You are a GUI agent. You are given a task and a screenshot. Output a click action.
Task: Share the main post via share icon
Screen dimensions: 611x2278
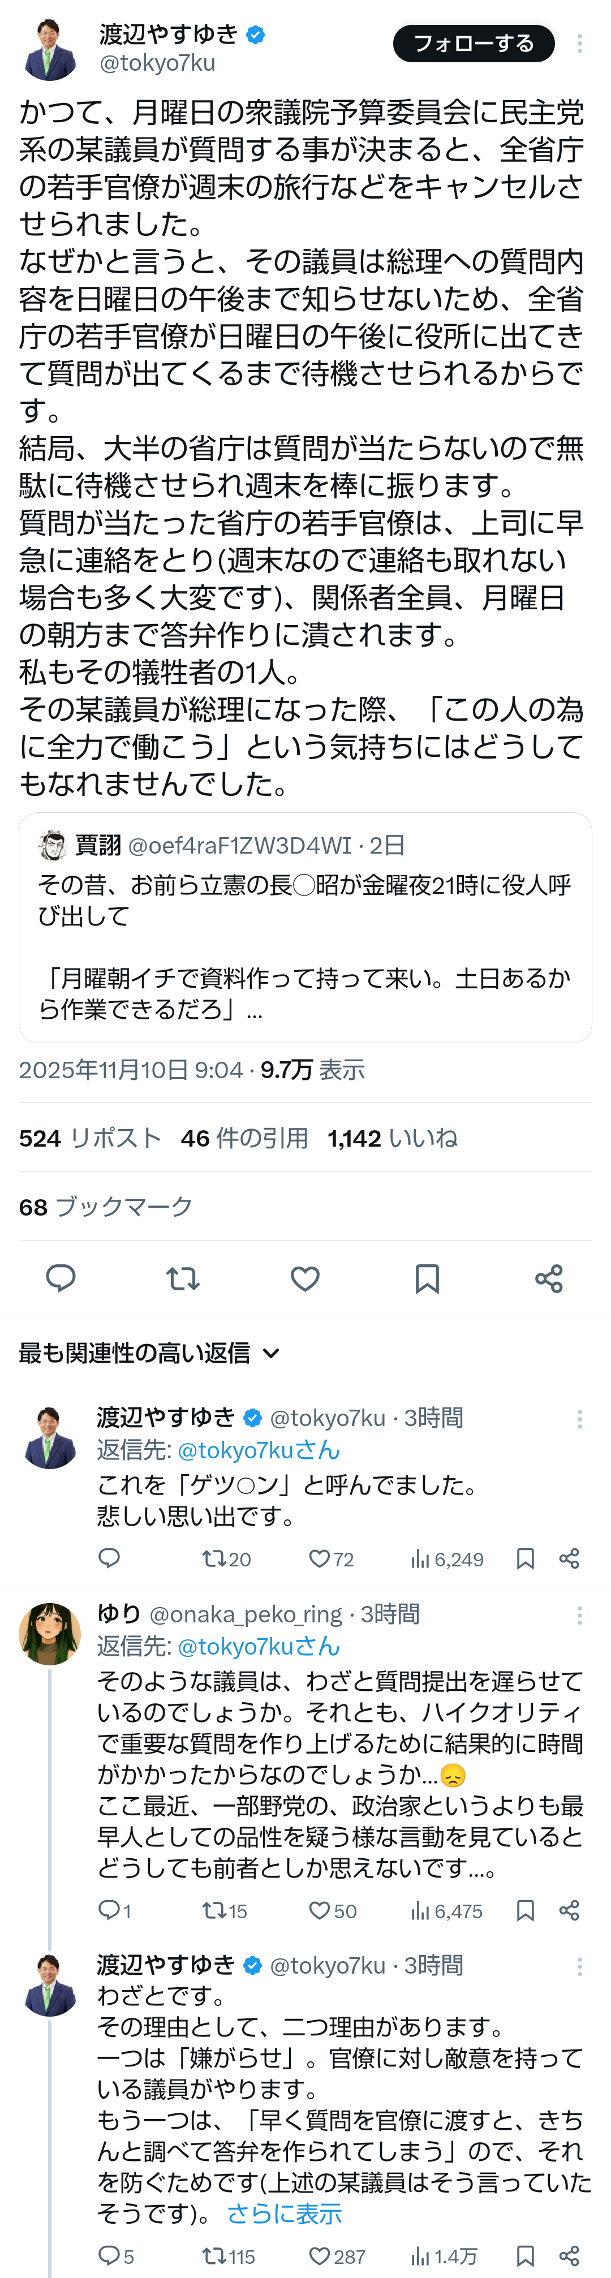click(549, 1278)
